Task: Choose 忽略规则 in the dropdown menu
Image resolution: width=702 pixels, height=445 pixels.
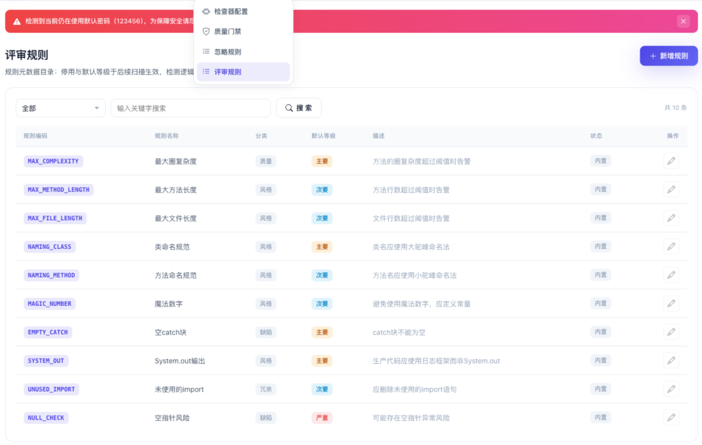Action: click(x=244, y=51)
